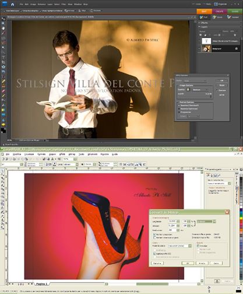
Task: Switch to the SHARE tab
Action: pos(235,11)
